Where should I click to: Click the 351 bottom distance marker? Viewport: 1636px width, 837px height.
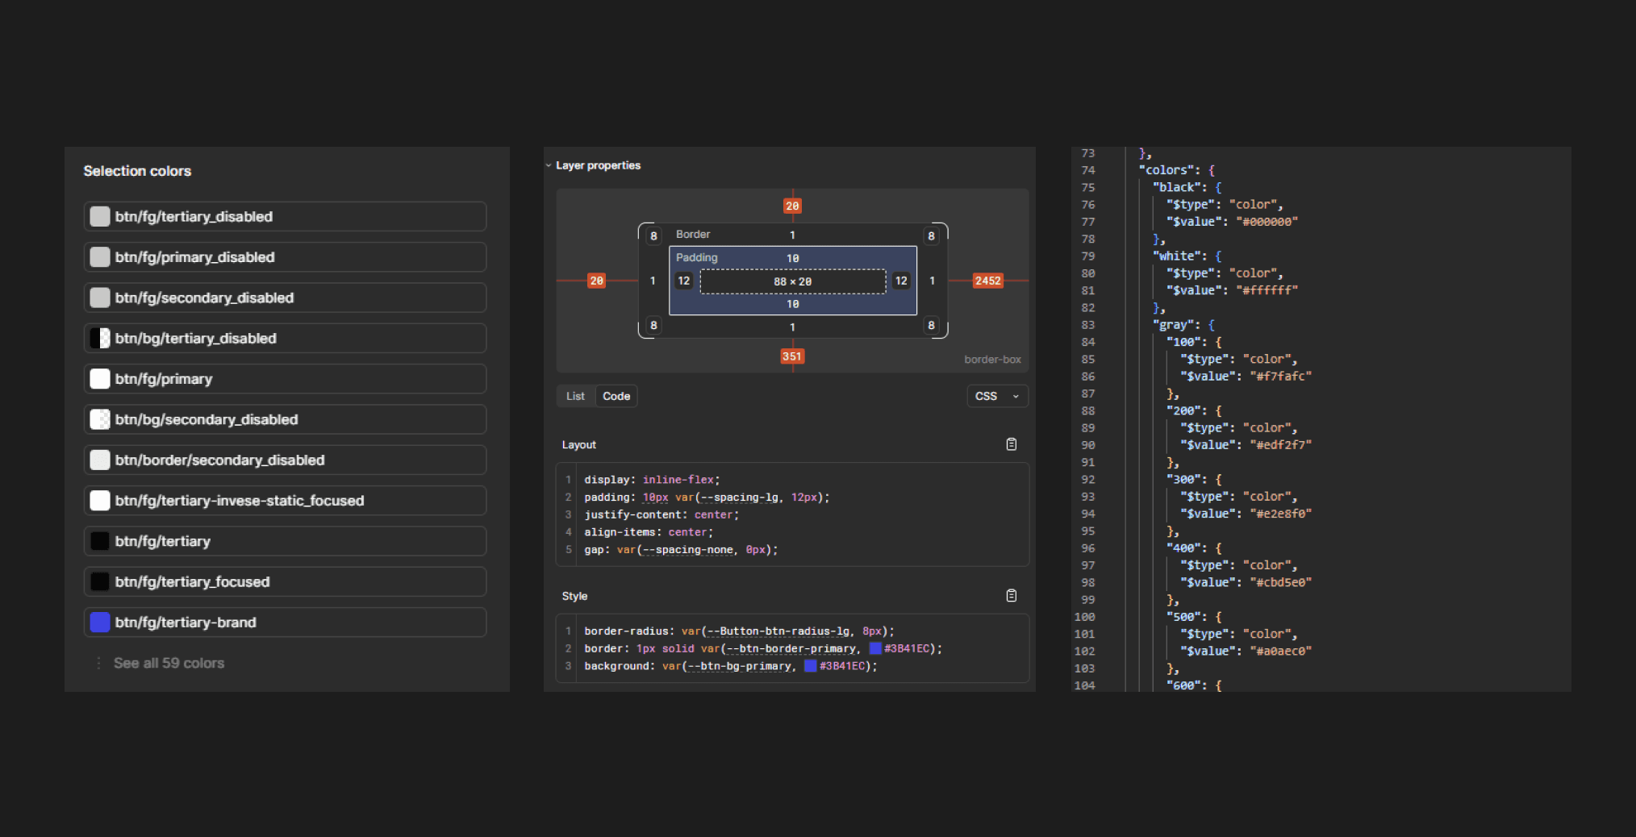coord(792,356)
